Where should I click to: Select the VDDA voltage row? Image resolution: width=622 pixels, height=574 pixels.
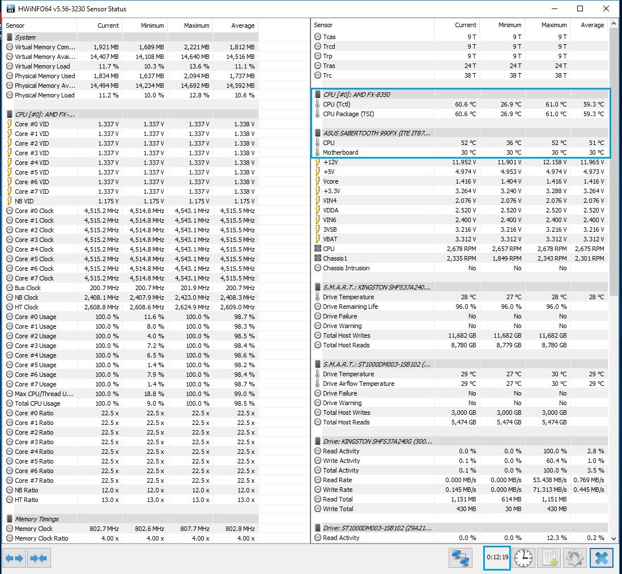(x=461, y=210)
